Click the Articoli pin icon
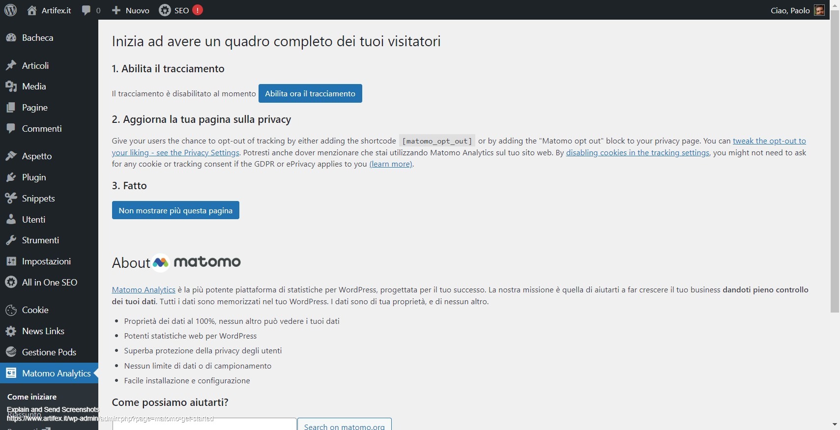 point(11,65)
